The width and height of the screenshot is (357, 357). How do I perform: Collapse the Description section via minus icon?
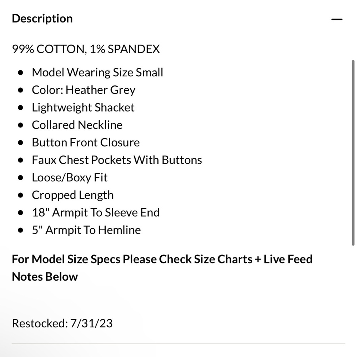(337, 19)
